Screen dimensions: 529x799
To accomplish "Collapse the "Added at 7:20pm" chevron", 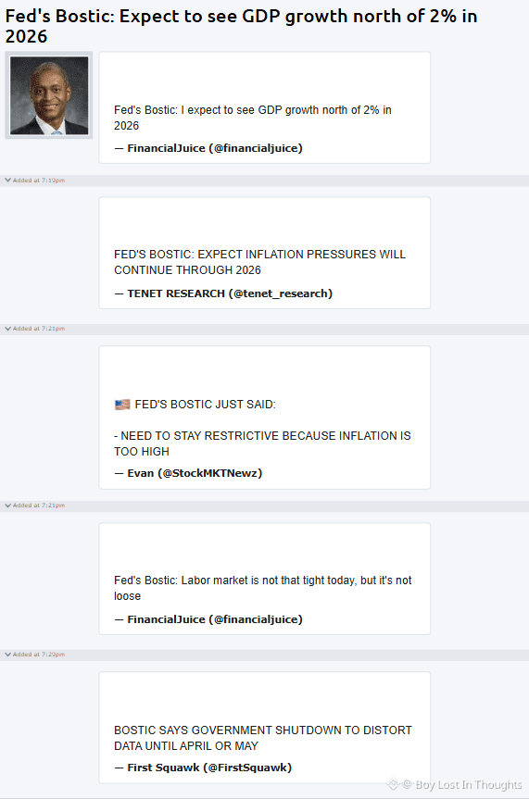I will 7,655.
